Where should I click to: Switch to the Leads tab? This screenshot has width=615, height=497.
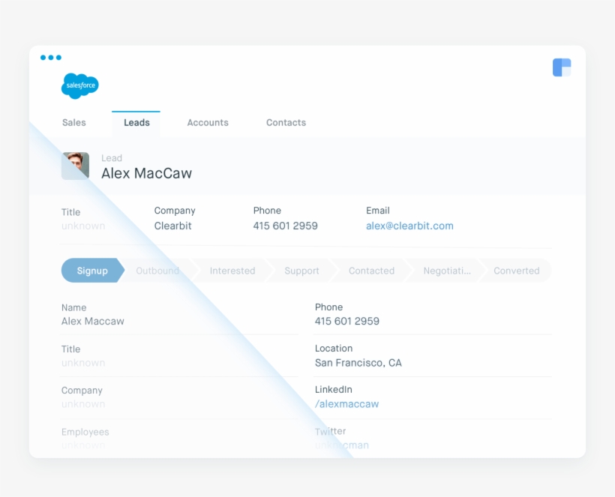(136, 123)
